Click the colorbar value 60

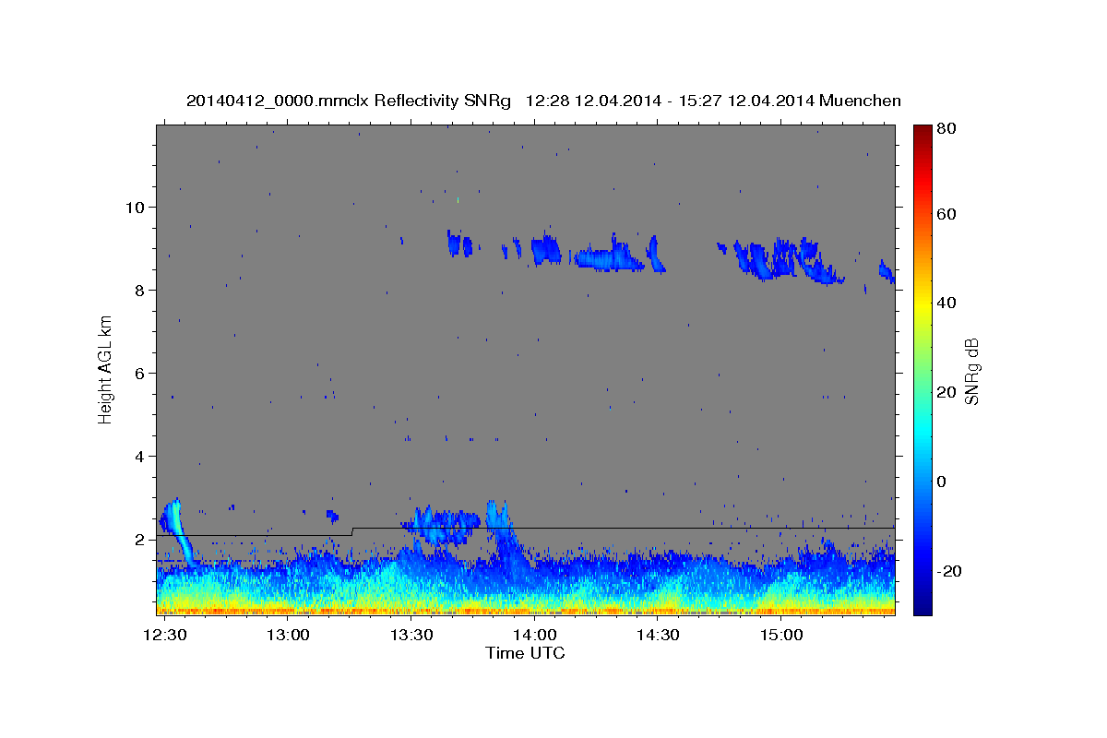click(x=948, y=214)
